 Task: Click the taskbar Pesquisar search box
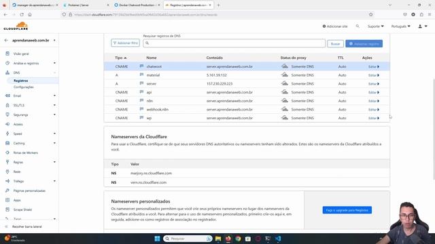coord(188,239)
